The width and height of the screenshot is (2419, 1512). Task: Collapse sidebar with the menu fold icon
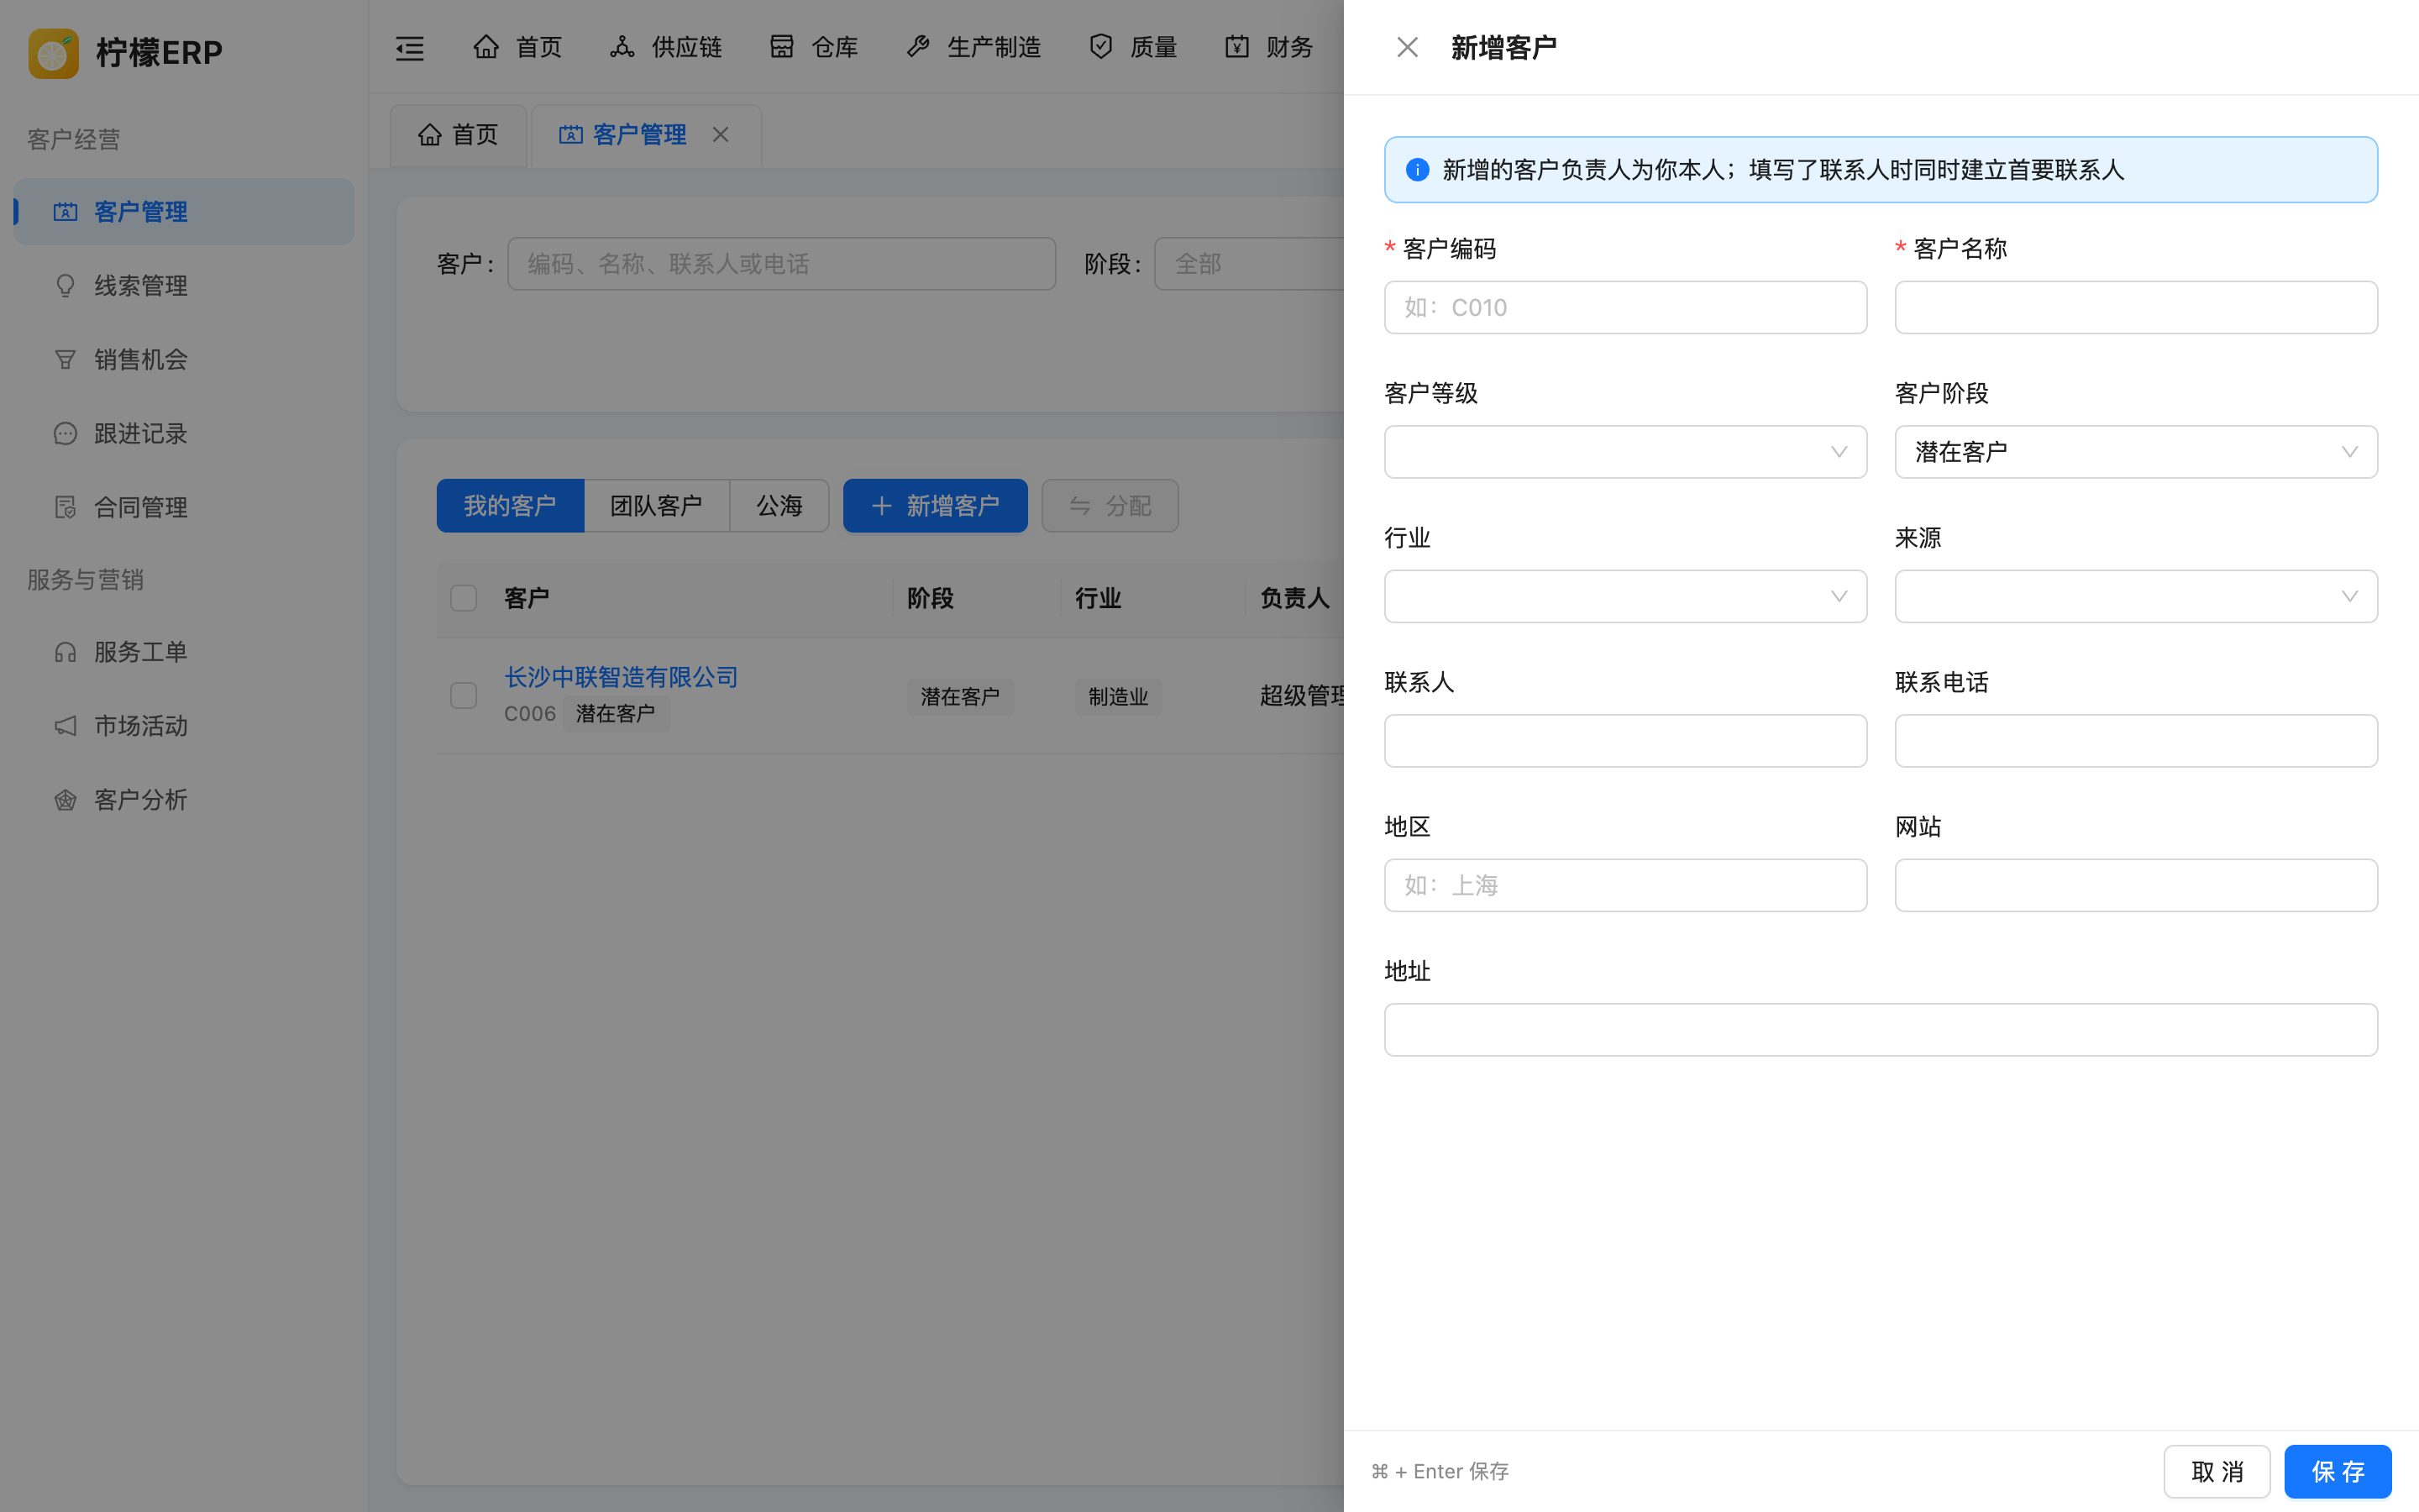coord(410,48)
